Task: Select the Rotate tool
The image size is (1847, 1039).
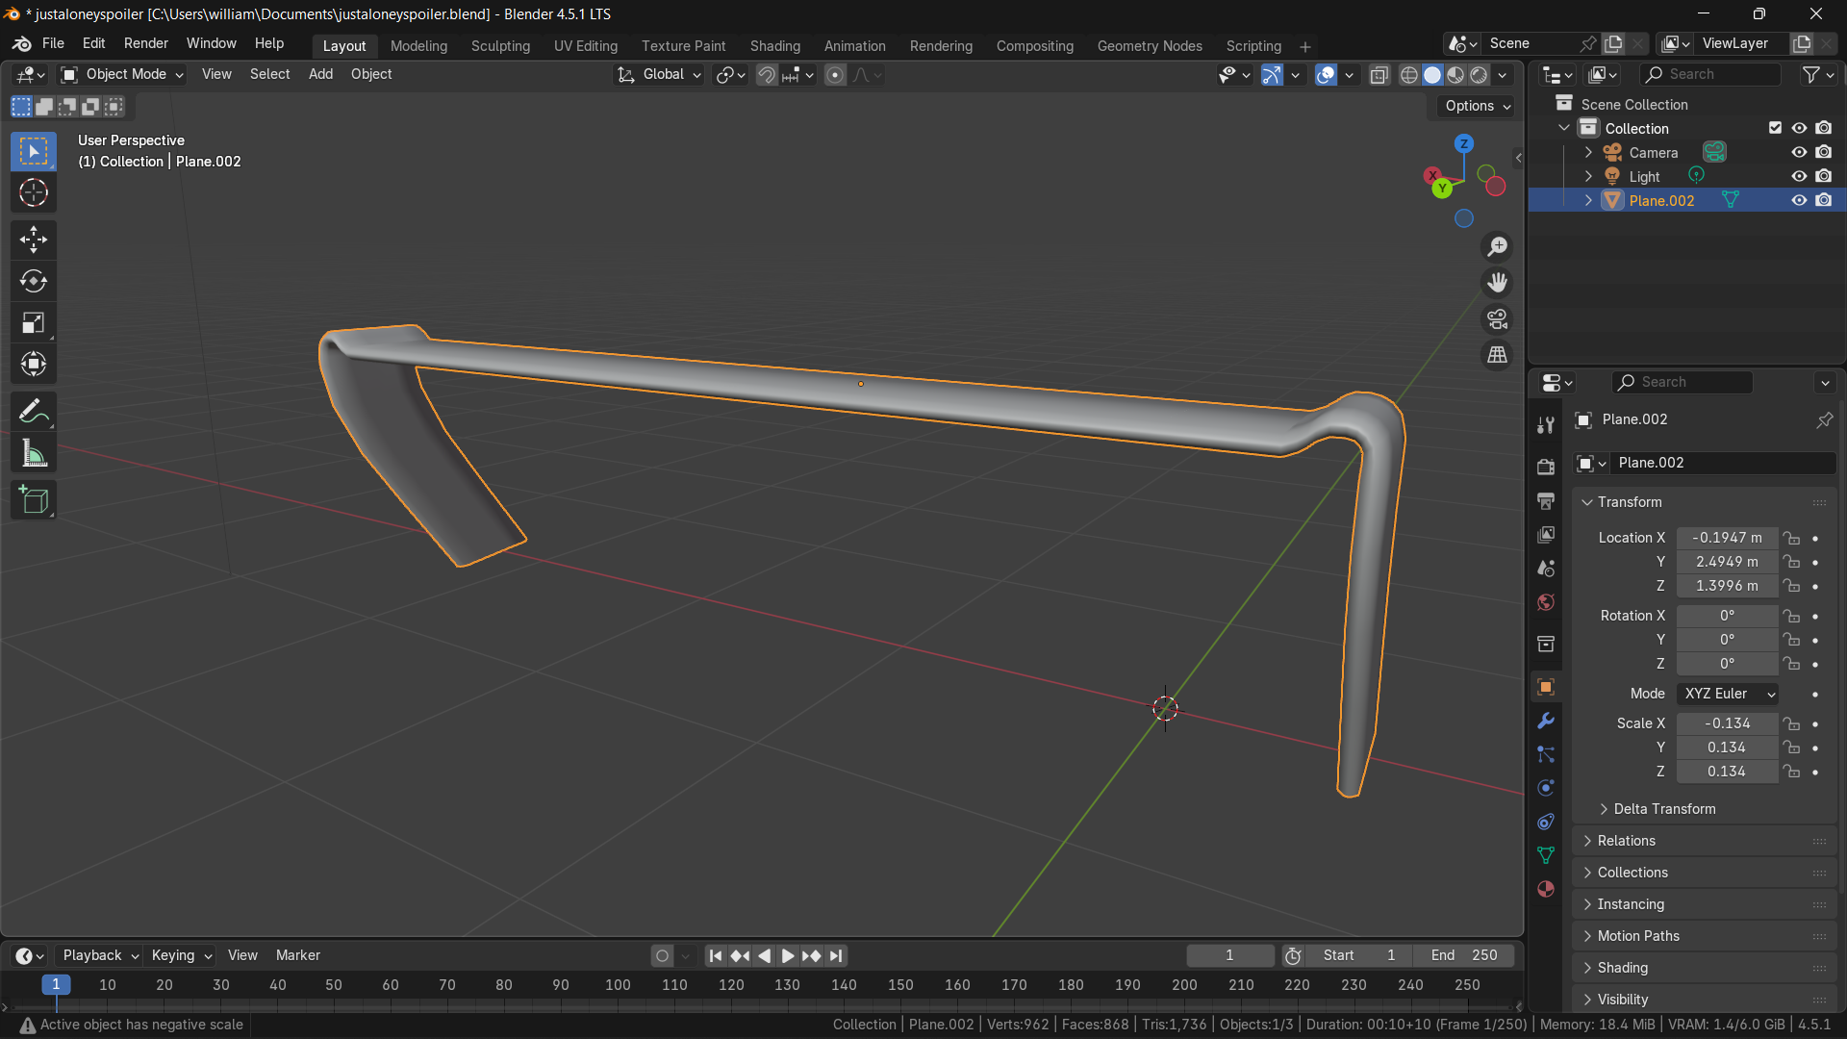Action: (34, 281)
